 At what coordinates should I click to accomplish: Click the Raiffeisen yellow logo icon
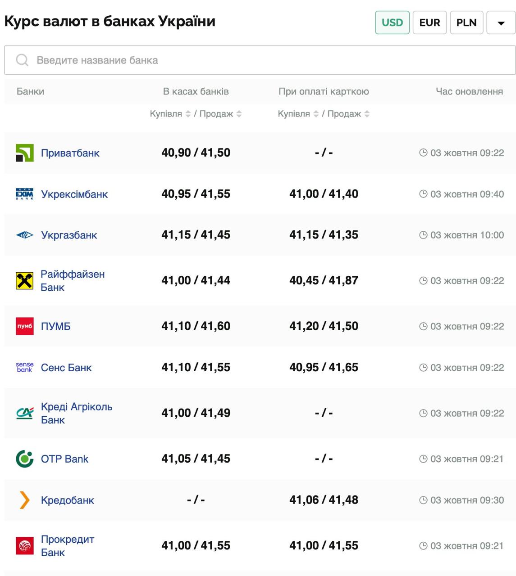click(24, 281)
